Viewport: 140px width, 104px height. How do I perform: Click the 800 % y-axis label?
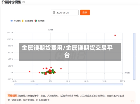coord(11,46)
